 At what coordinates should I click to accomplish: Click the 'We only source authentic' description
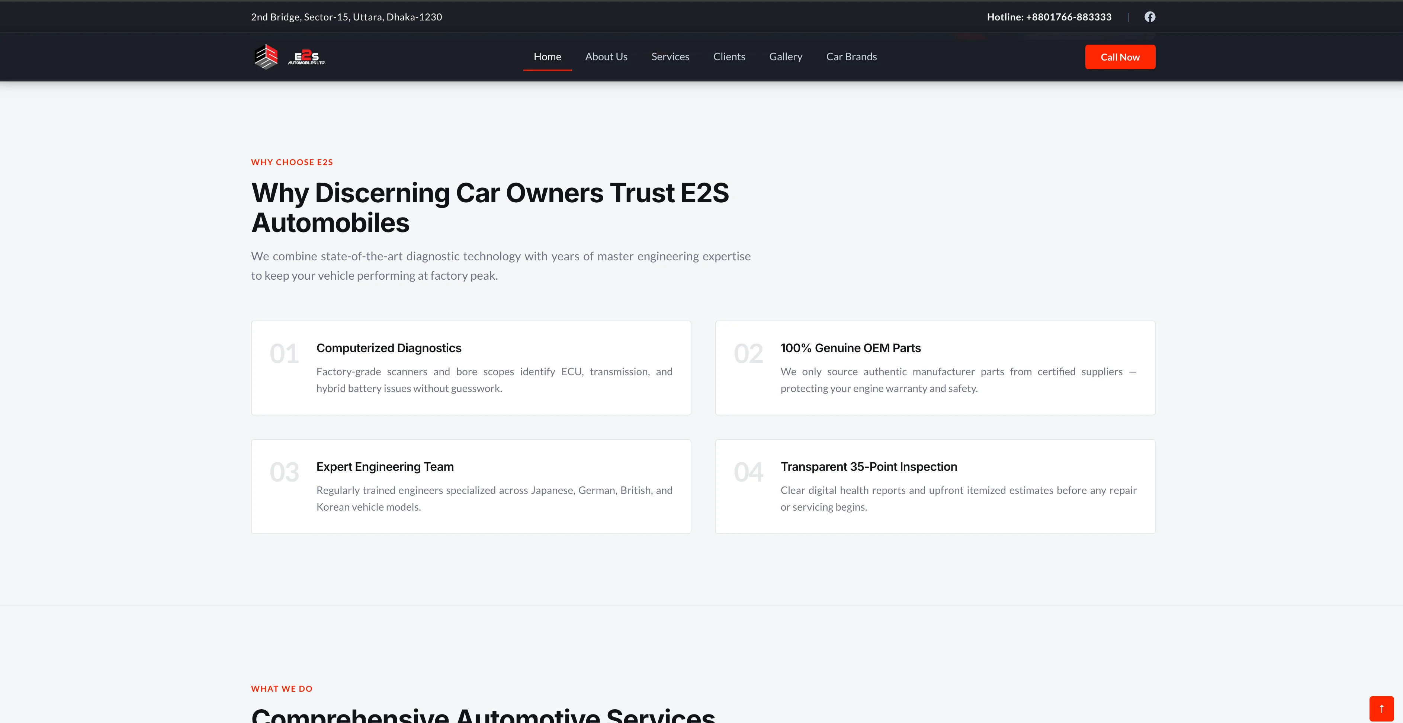click(x=959, y=380)
